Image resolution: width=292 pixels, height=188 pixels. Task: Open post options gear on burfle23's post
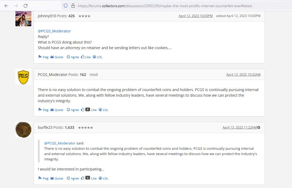[x=259, y=127]
